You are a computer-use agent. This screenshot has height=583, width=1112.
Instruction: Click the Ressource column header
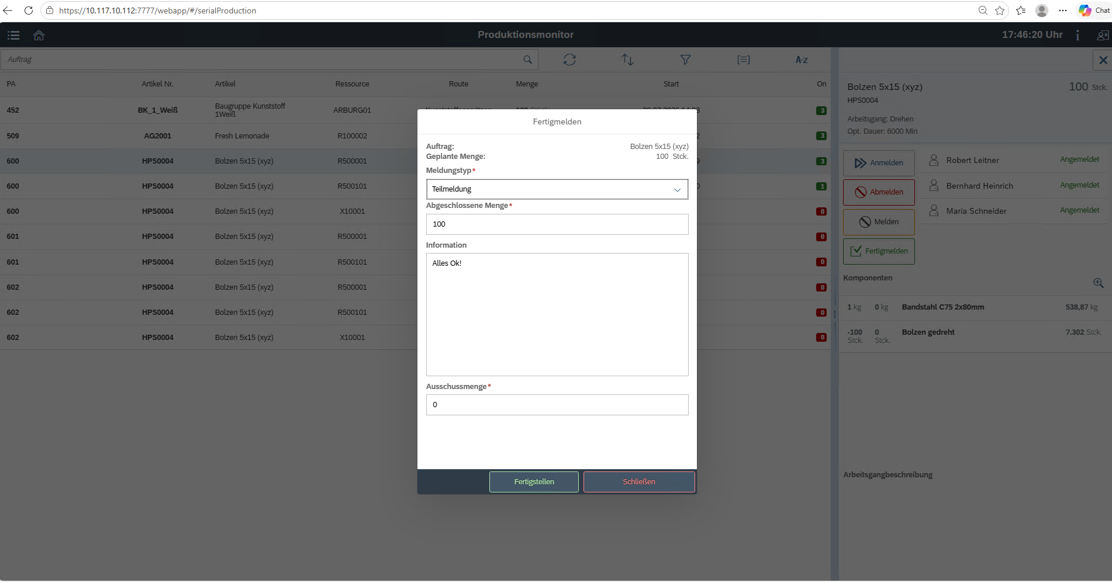[x=352, y=84]
